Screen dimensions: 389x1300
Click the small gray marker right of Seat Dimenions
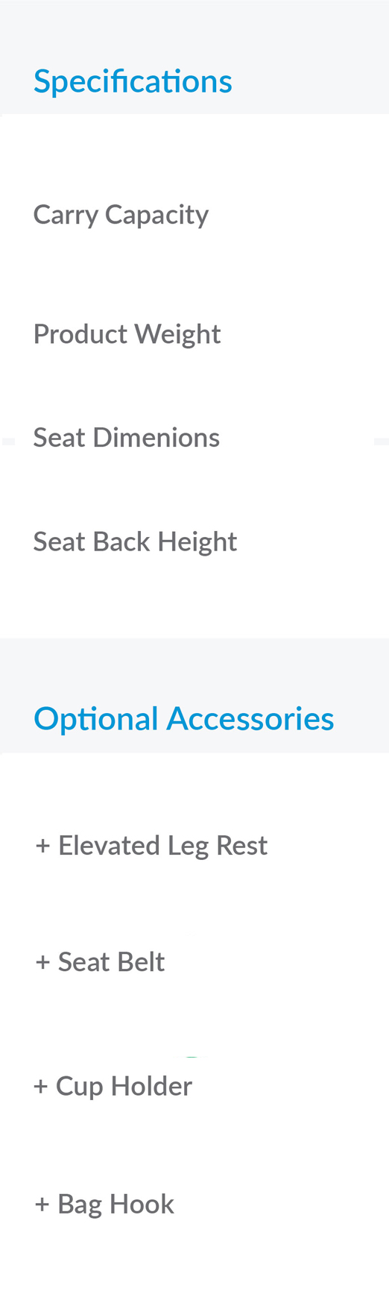[x=382, y=442]
